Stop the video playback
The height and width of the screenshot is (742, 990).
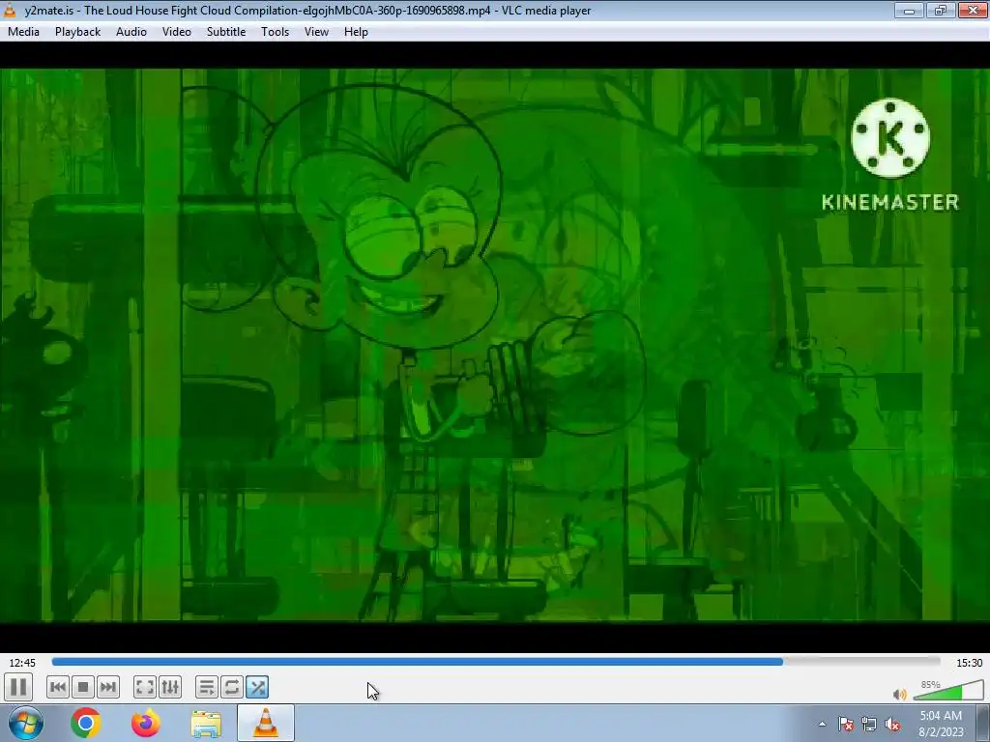[83, 687]
